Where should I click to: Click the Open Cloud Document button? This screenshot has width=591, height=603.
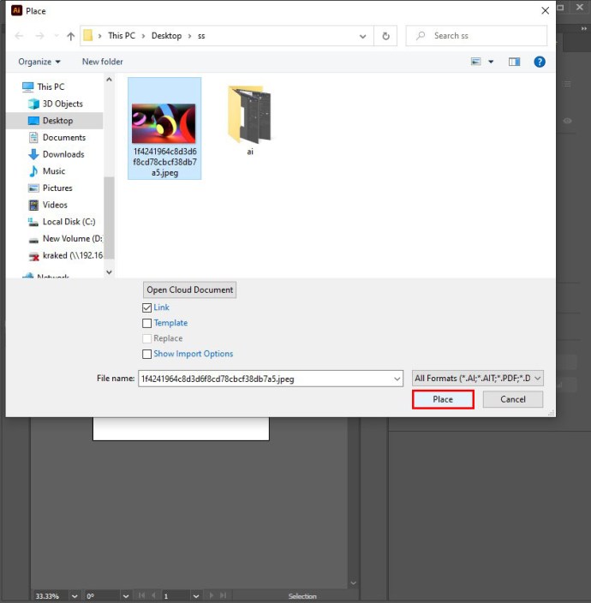point(189,290)
